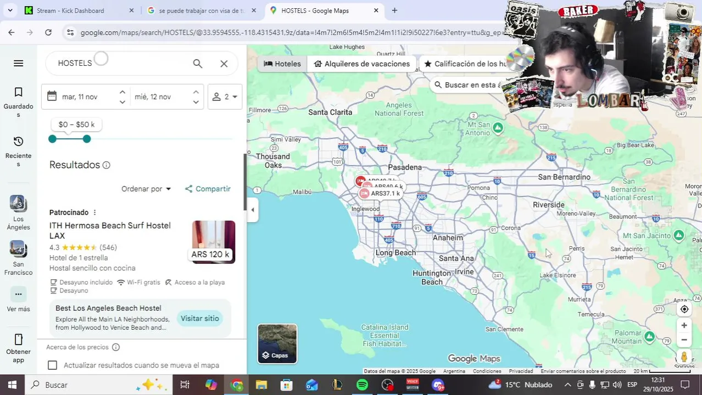The image size is (702, 395).
Task: Toggle Actualizar resultados cuando se mueva el mapa
Action: tap(52, 365)
